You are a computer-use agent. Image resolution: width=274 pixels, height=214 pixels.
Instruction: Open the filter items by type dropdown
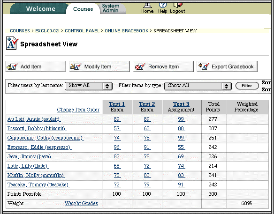pyautogui.click(x=198, y=86)
